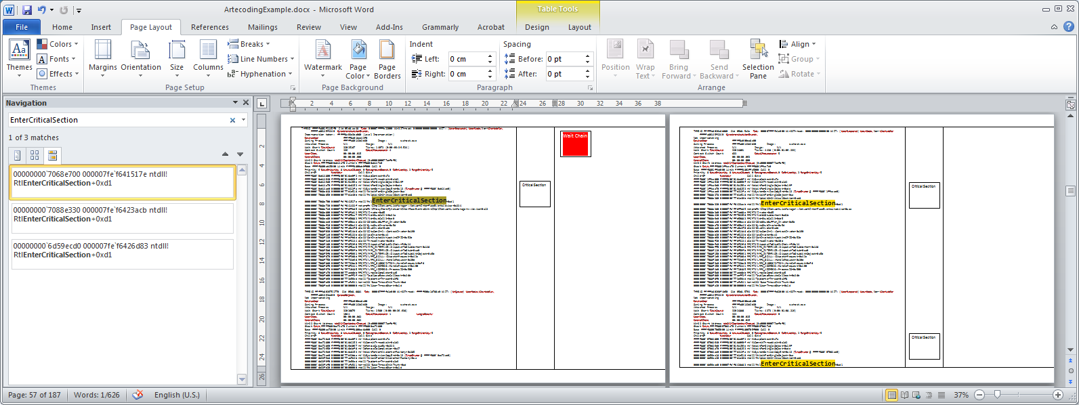Screen dimensions: 1079x405
Task: Open the Table Tools Layout tab
Action: [580, 27]
